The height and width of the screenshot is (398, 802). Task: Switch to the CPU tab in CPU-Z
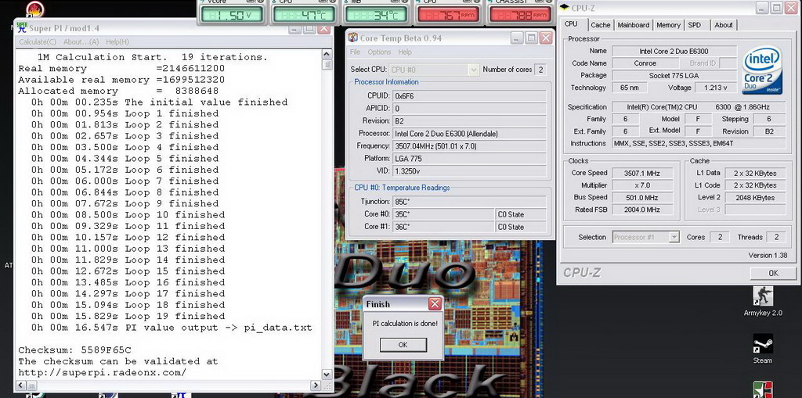click(571, 24)
